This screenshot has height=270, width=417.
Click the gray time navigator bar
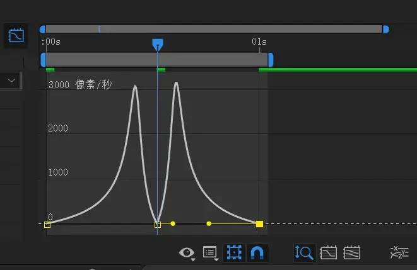coord(214,29)
